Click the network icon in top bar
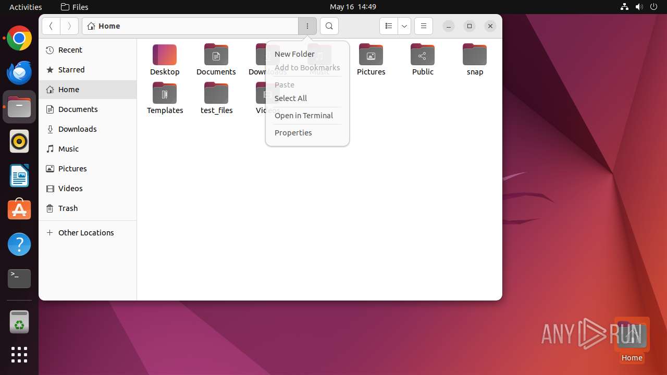Viewport: 667px width, 375px height. 624,7
